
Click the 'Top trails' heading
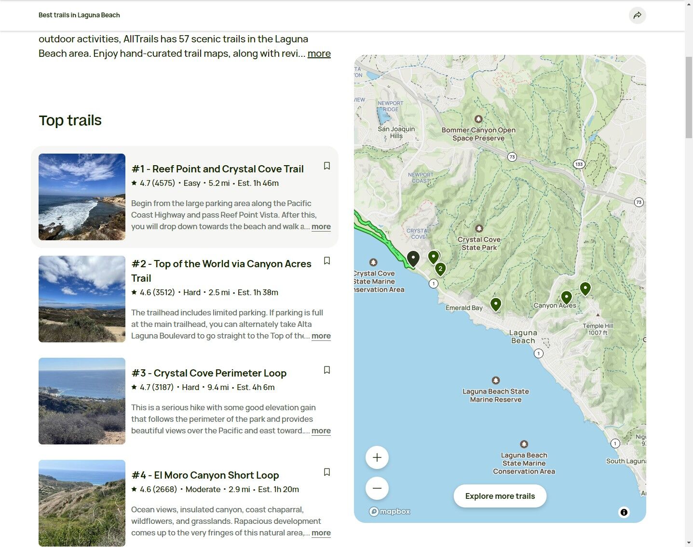click(x=70, y=120)
